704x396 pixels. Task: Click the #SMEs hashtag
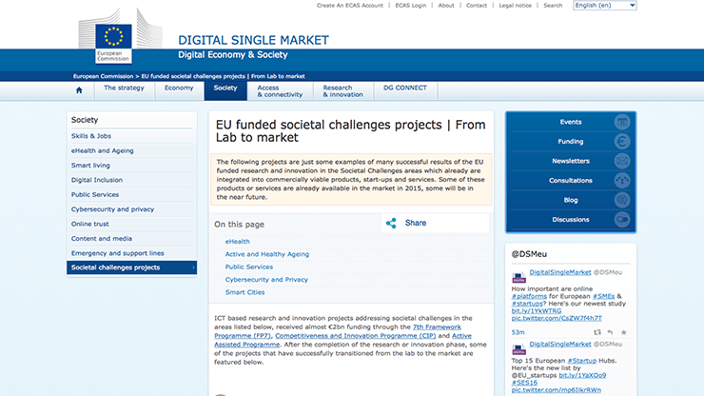click(x=603, y=296)
